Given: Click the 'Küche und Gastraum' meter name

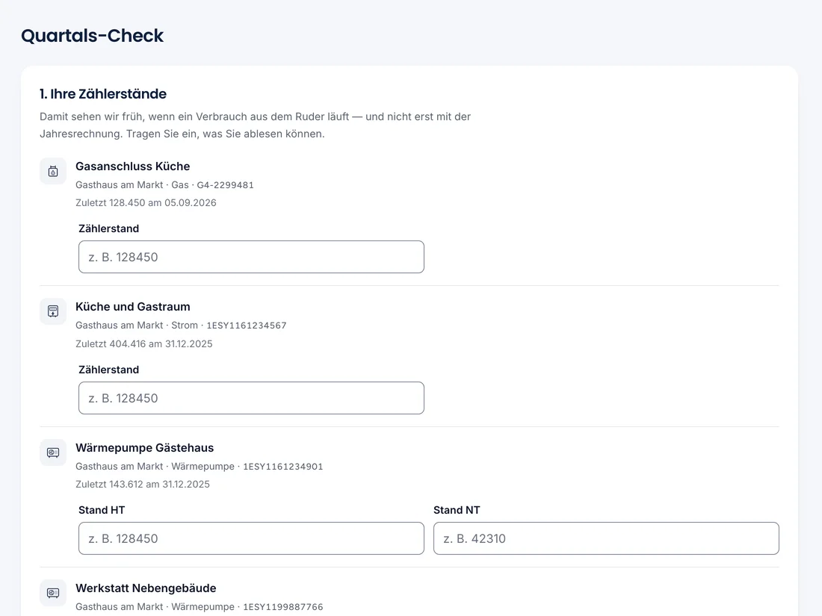Looking at the screenshot, I should 132,306.
